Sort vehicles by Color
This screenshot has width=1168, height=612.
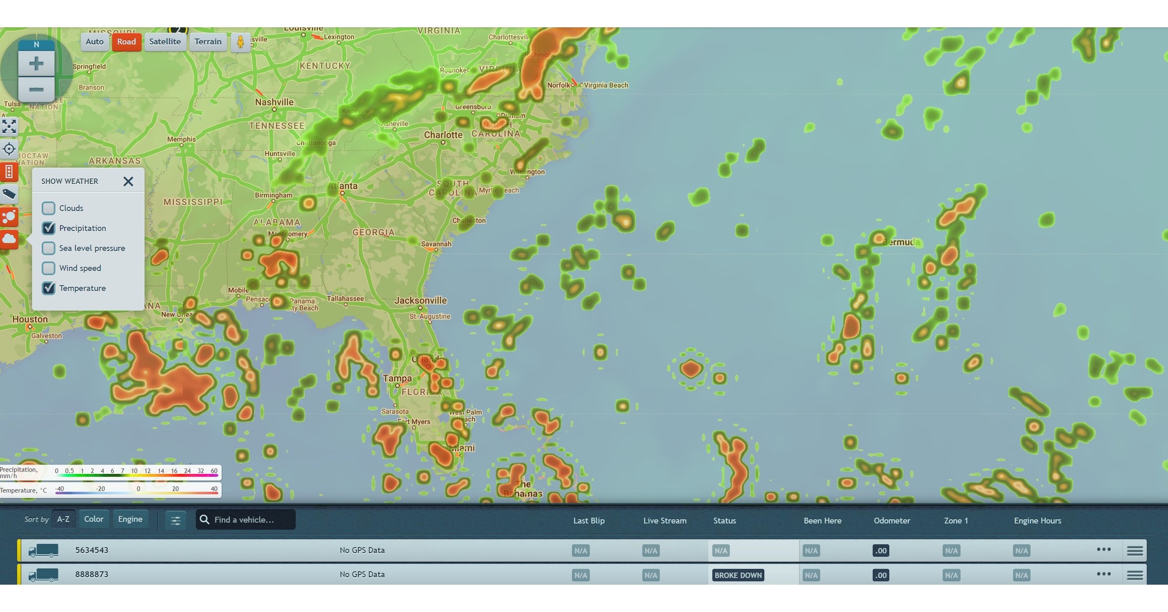(x=94, y=519)
